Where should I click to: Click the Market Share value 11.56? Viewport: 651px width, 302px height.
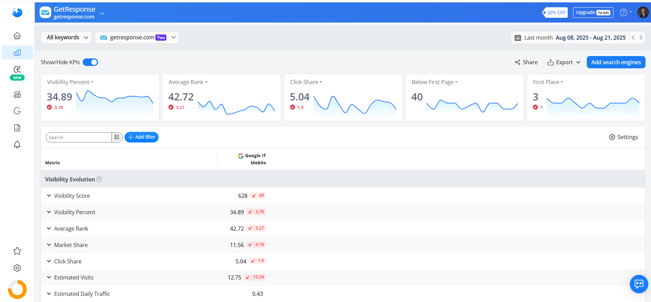tap(237, 245)
